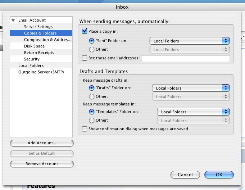Enable Show confirmation dialog when messages saved
The image size is (245, 190).
pyautogui.click(x=85, y=129)
